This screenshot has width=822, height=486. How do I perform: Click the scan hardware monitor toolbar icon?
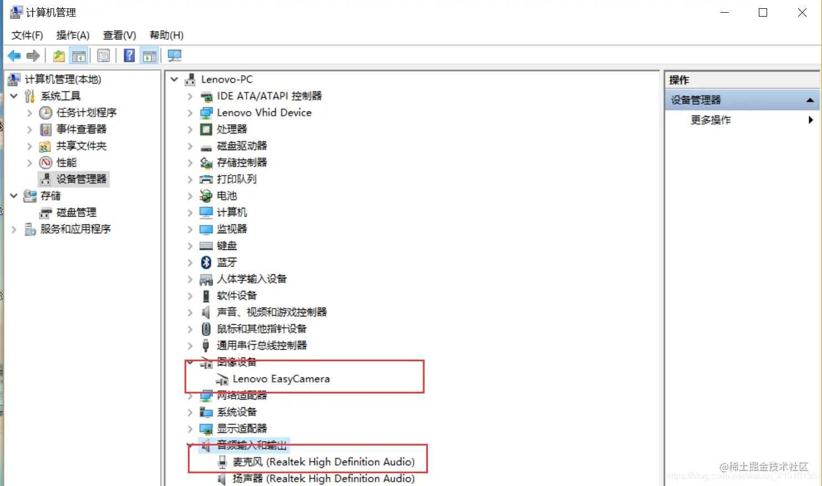175,55
